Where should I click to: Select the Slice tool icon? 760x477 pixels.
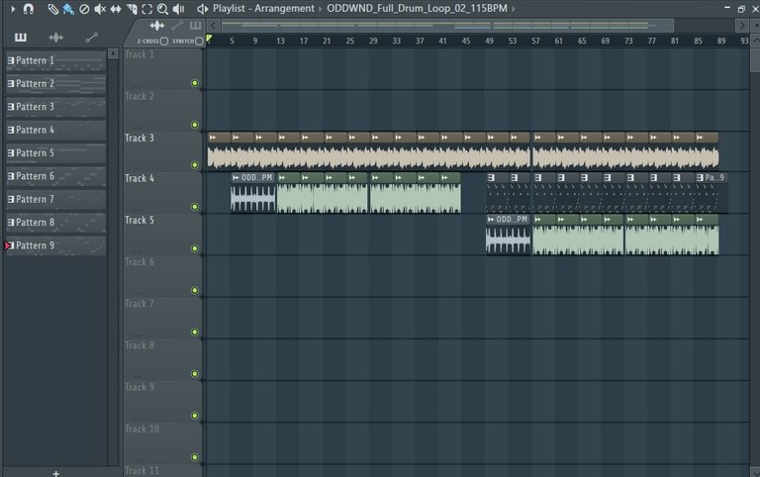tap(132, 9)
